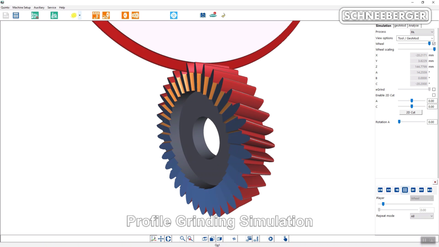
Task: Open the Machine Setup menu
Action: coord(22,7)
